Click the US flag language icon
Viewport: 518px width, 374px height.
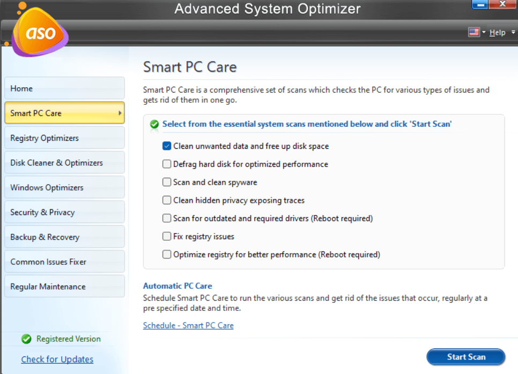(x=474, y=33)
